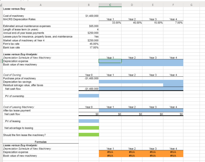205x162 pixels.
Task: Select blue PV of ownership cell
Action: [x=89, y=96]
